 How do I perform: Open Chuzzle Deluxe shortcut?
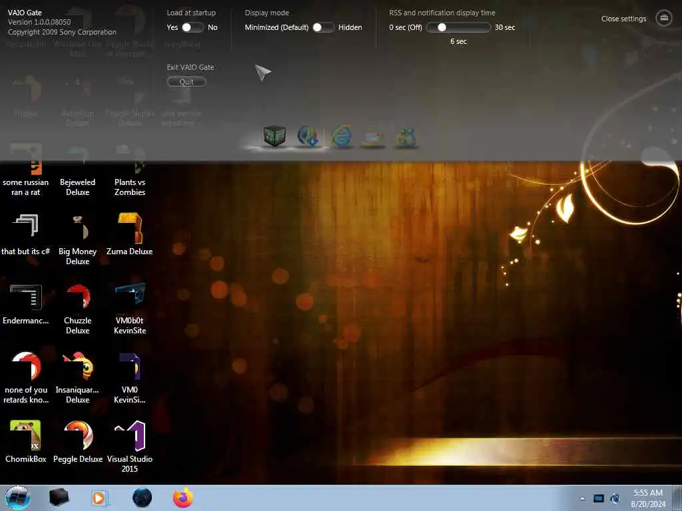coord(77,309)
